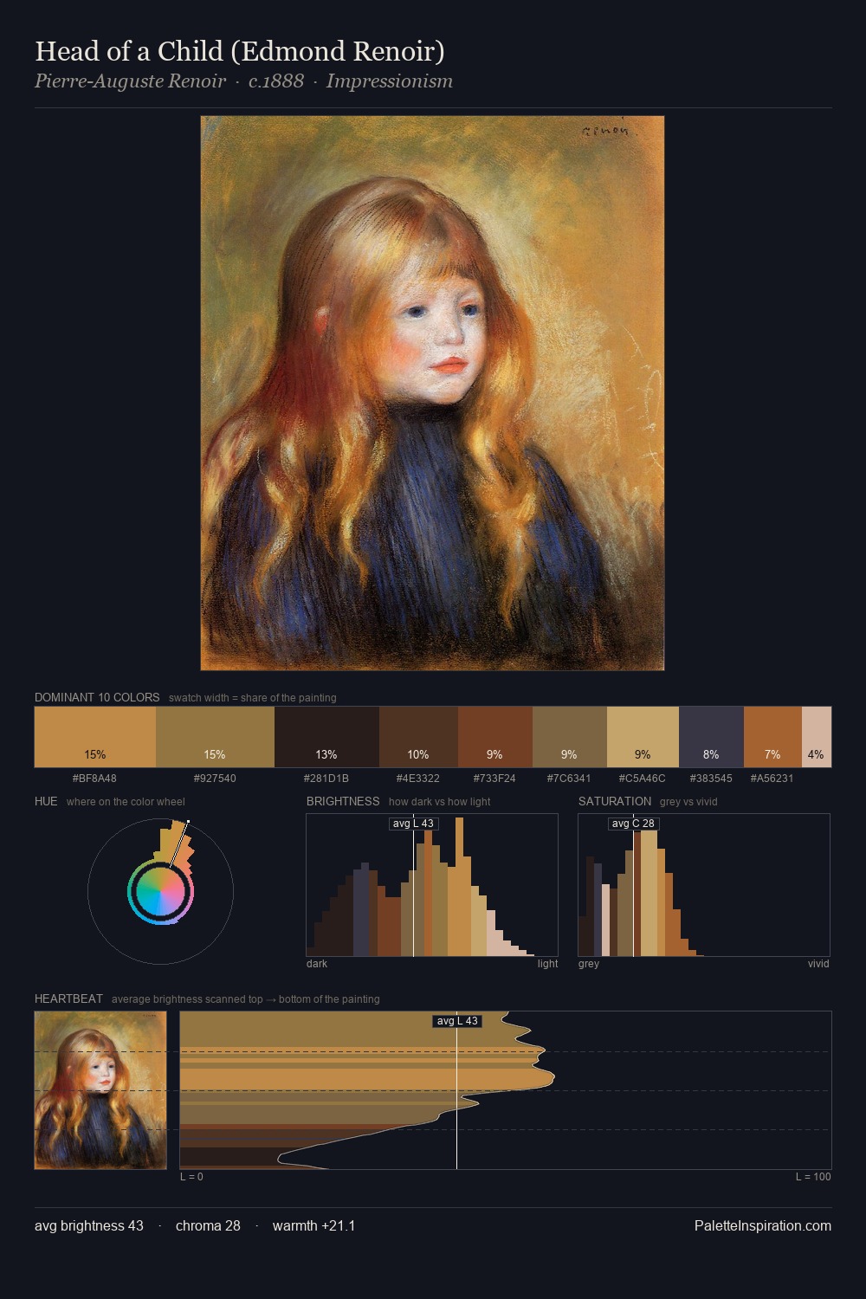Image resolution: width=866 pixels, height=1299 pixels.
Task: Click the hex label #A56231
Action: (772, 779)
